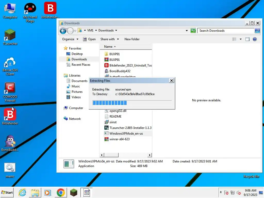Open the Bitdefender desktop shortcut
The image size is (264, 198).
10,117
